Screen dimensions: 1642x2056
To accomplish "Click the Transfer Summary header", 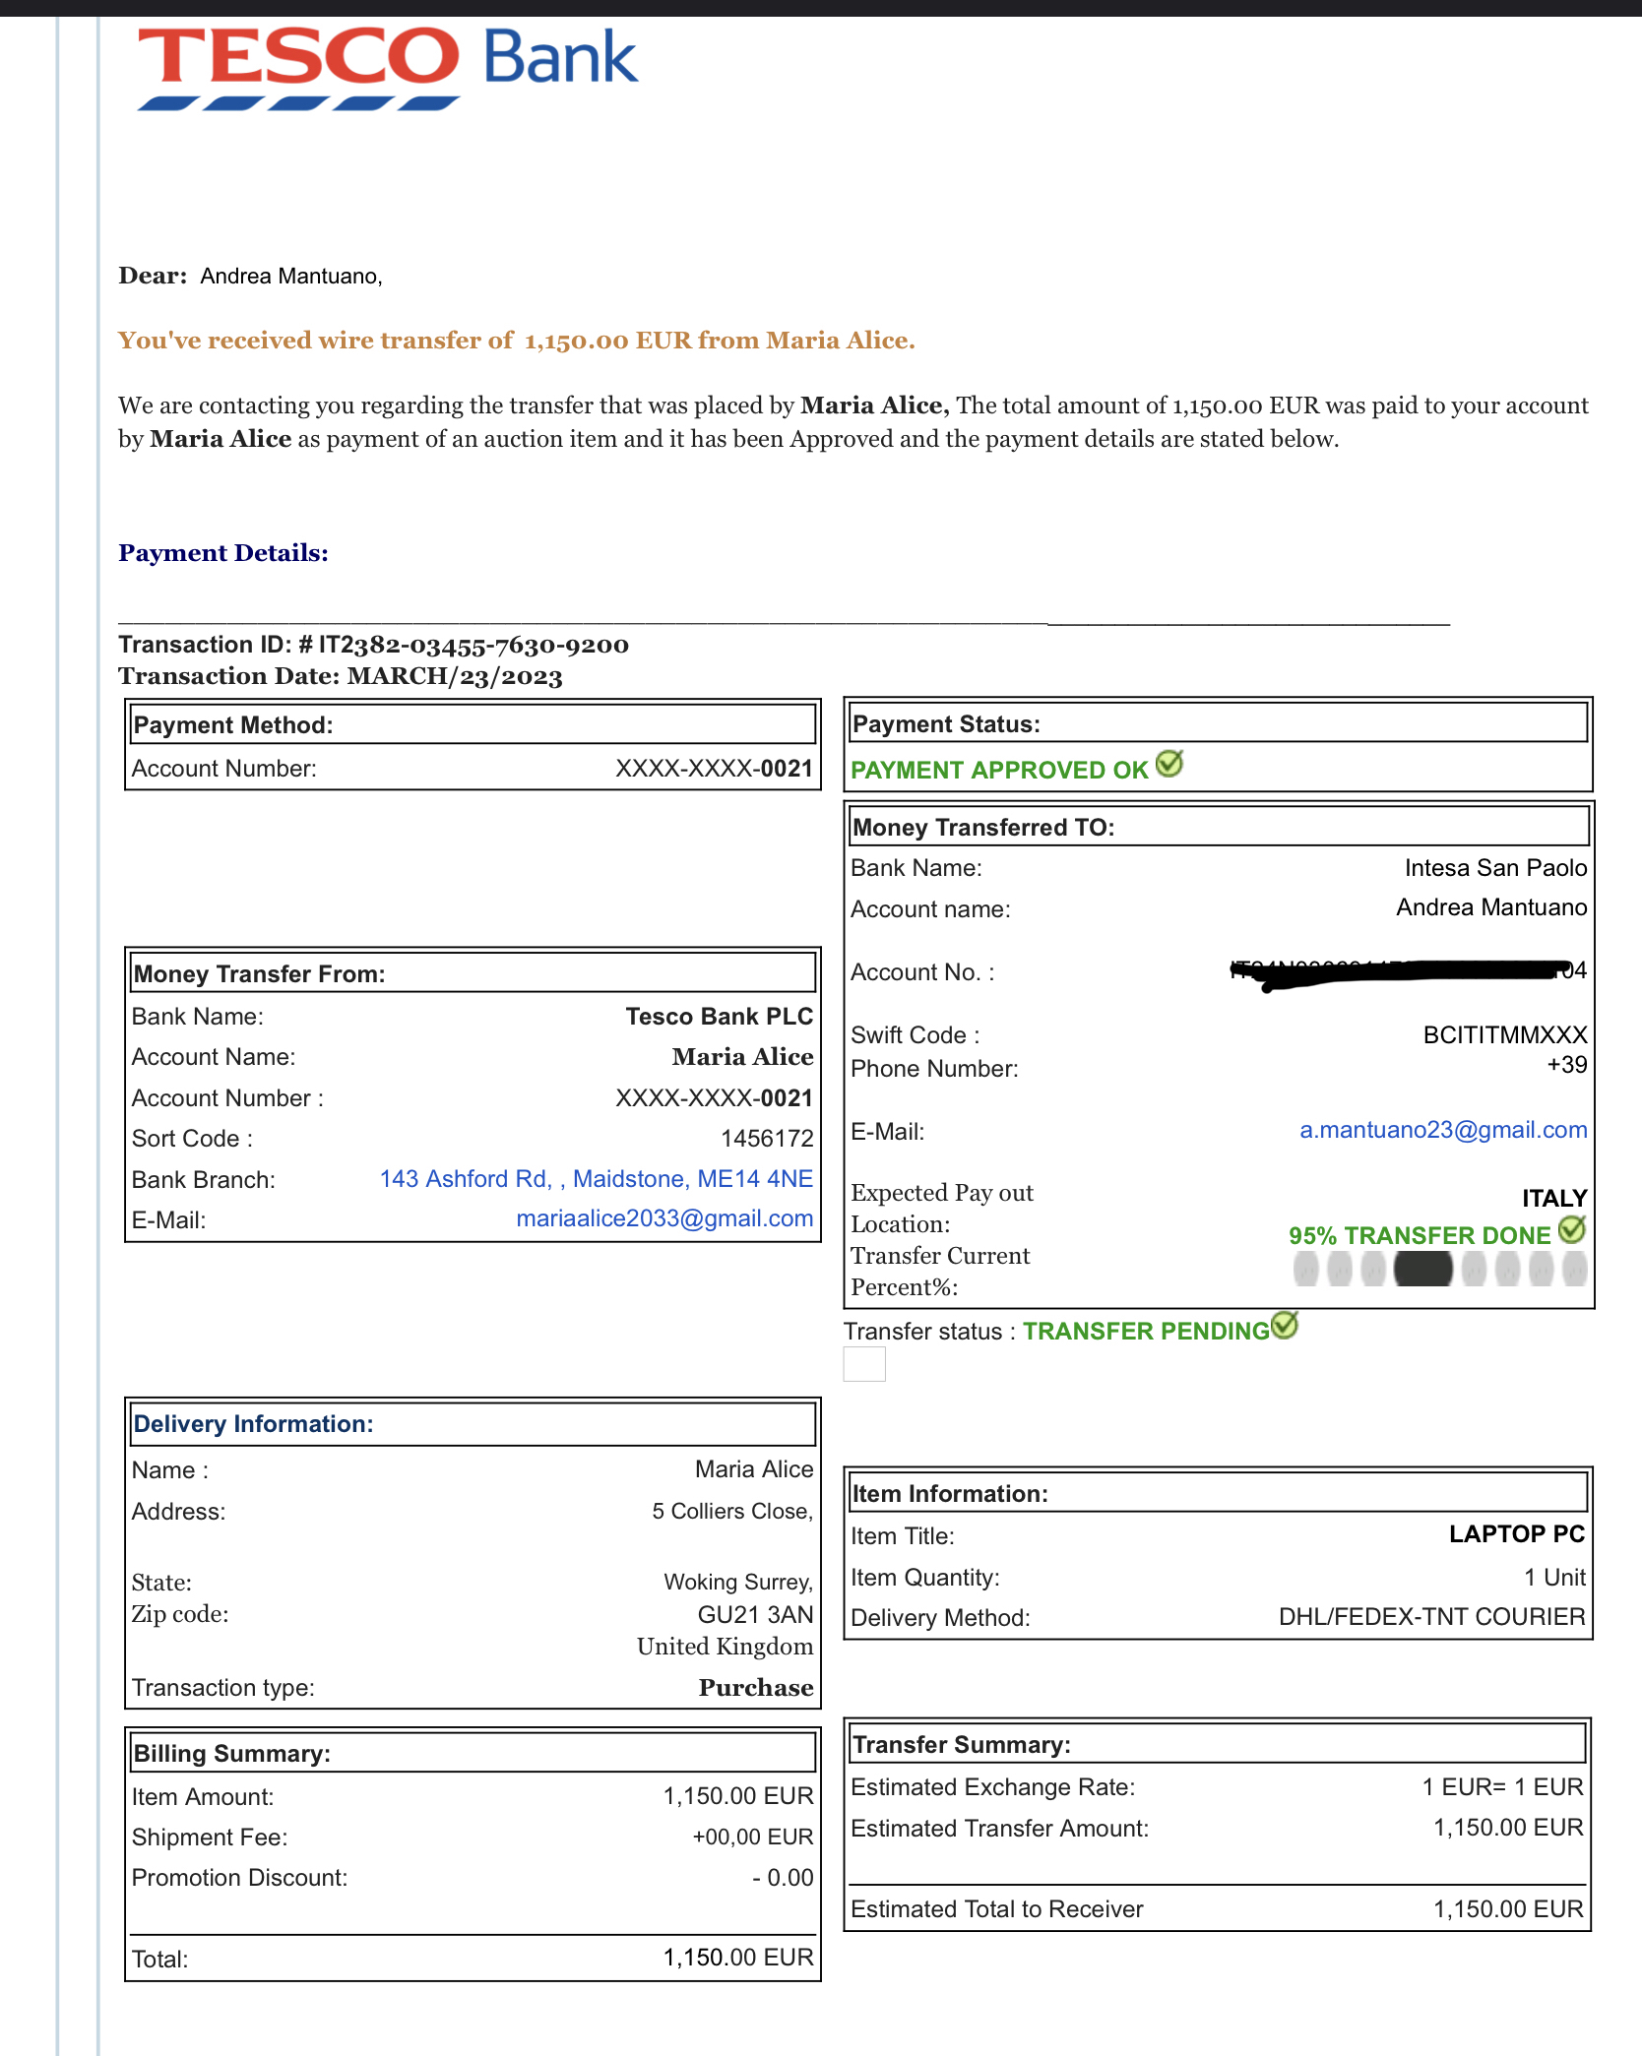I will (x=1218, y=1744).
